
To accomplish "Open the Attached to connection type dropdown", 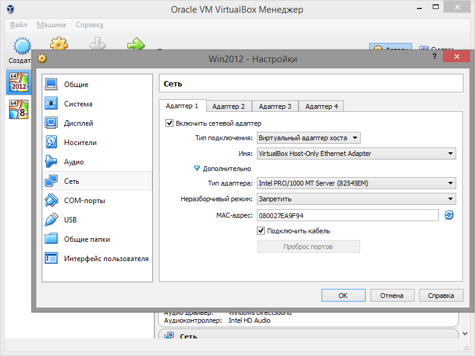I will pos(309,138).
